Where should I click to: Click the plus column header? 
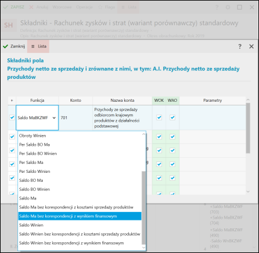pyautogui.click(x=12, y=101)
